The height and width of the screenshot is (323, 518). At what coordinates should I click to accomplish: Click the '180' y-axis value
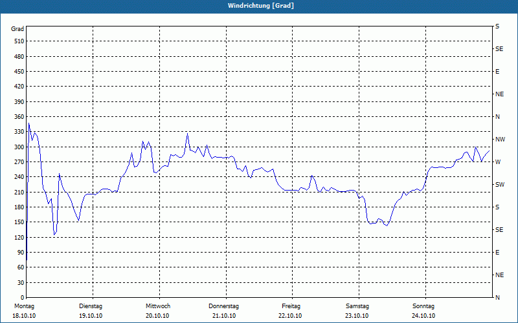(19, 207)
